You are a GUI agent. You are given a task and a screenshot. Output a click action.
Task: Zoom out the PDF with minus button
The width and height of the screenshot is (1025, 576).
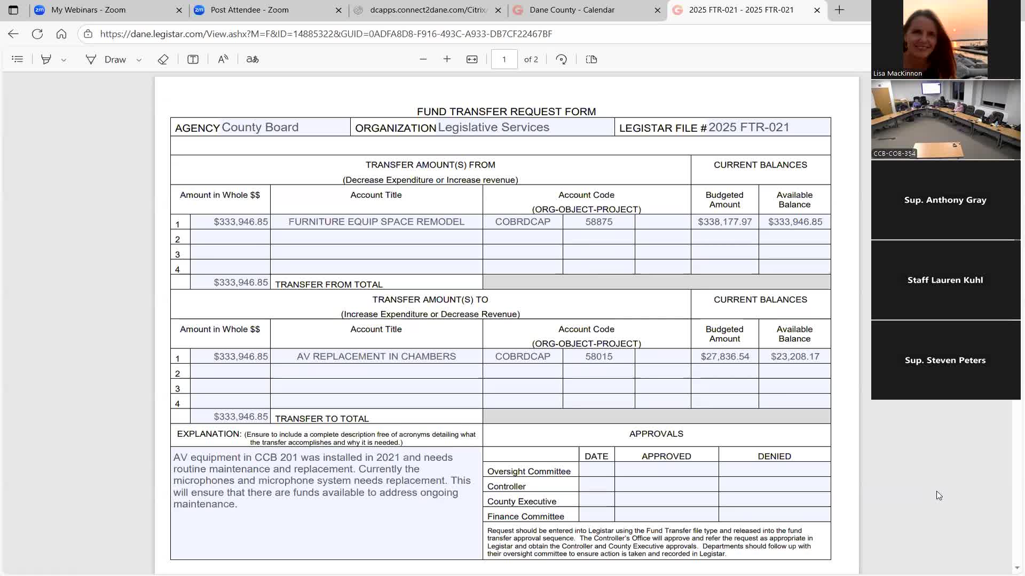coord(423,59)
